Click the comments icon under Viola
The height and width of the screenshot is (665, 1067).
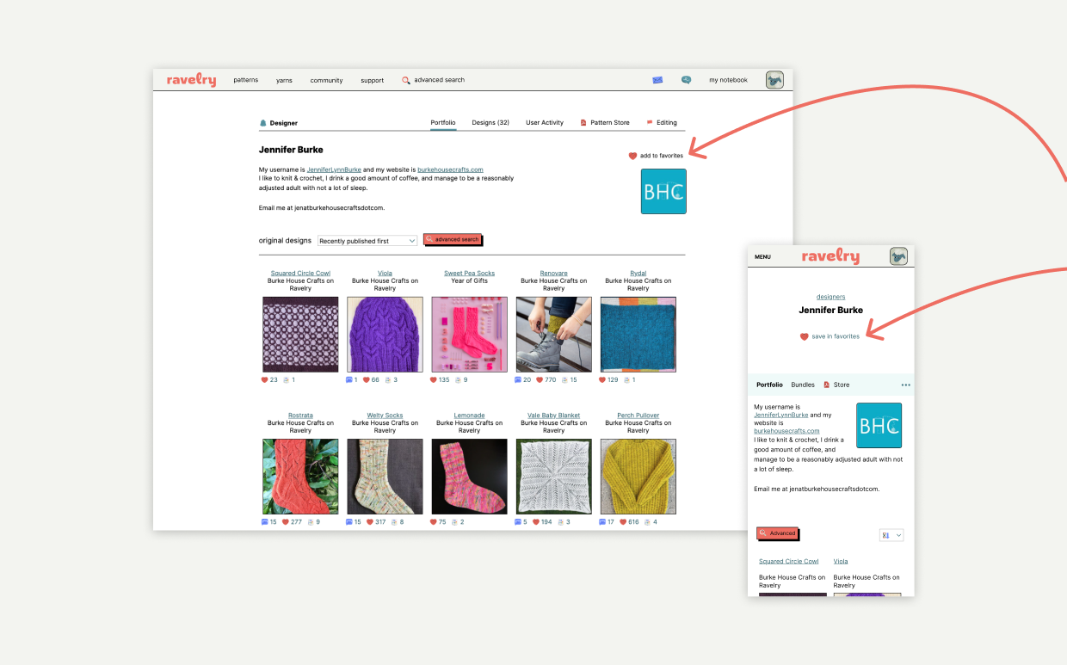pos(349,379)
